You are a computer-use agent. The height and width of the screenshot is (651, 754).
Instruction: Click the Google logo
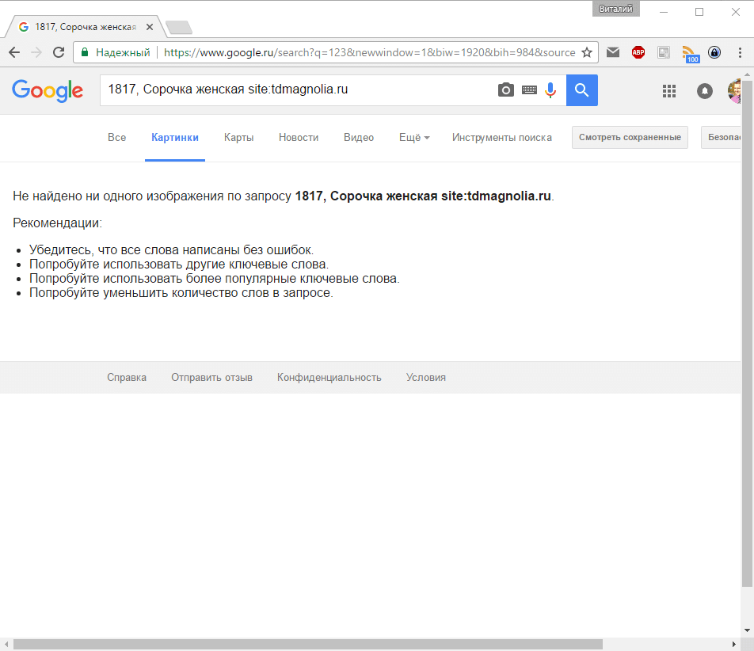click(x=48, y=90)
